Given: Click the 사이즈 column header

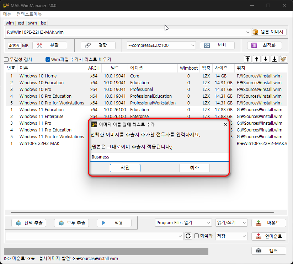Looking at the screenshot, I should [x=223, y=68].
